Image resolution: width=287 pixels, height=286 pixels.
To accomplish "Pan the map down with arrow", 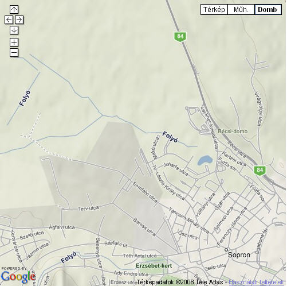I will (14, 30).
